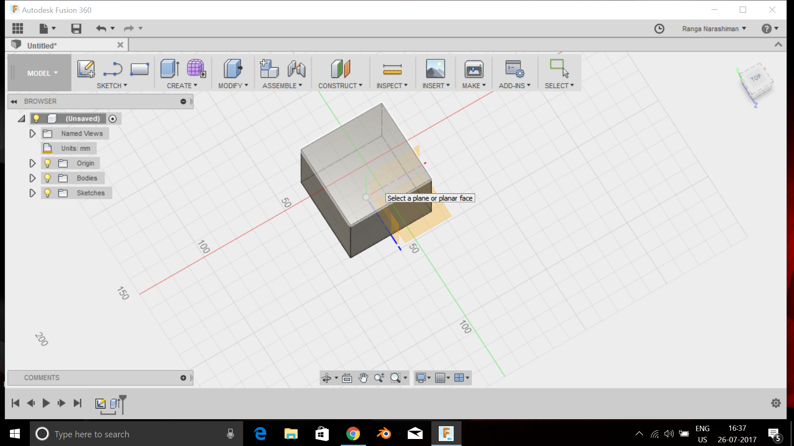Play the design timeline
Viewport: 794px width, 446px height.
tap(46, 403)
